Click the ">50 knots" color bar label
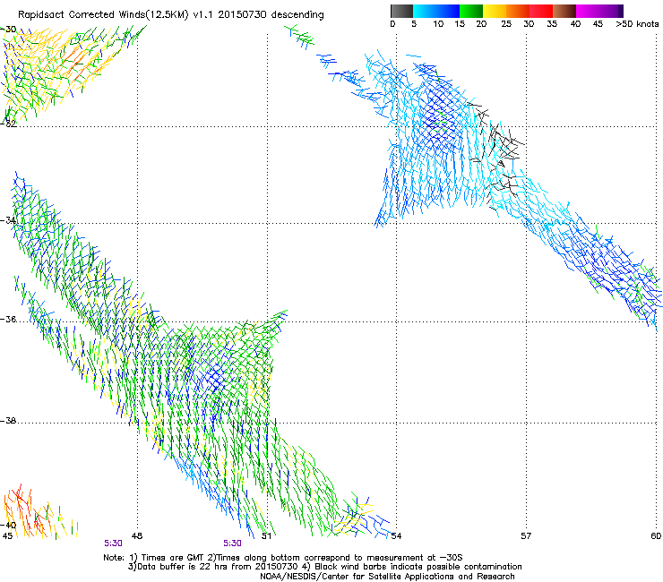 (637, 24)
